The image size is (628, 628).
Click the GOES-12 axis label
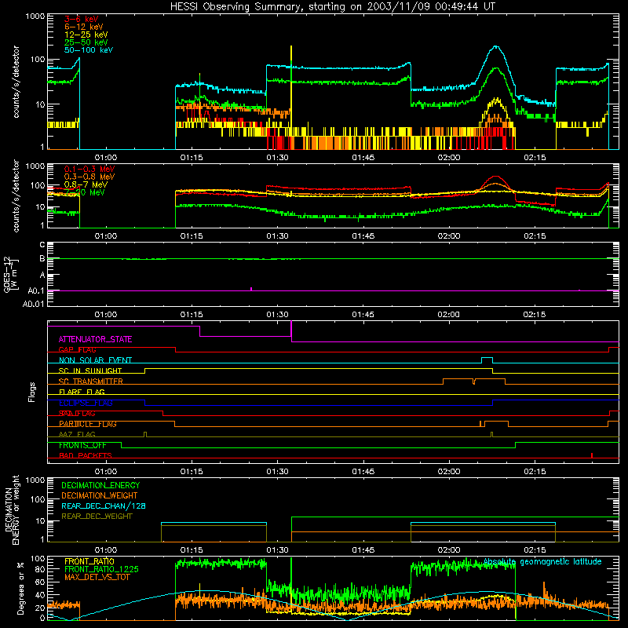point(11,274)
